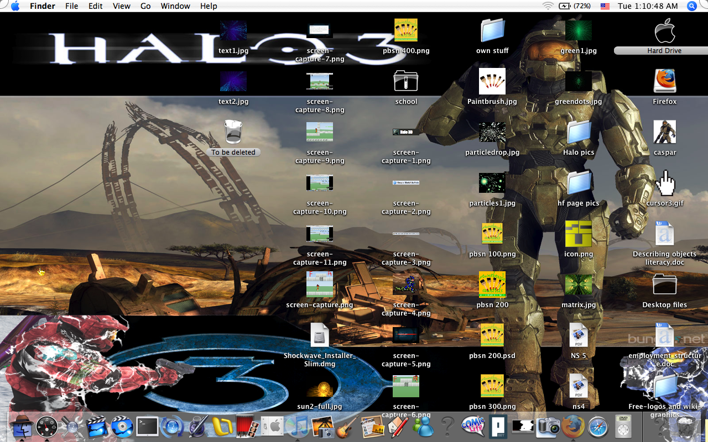Open Spotlight search
This screenshot has height=442, width=708.
(692, 6)
